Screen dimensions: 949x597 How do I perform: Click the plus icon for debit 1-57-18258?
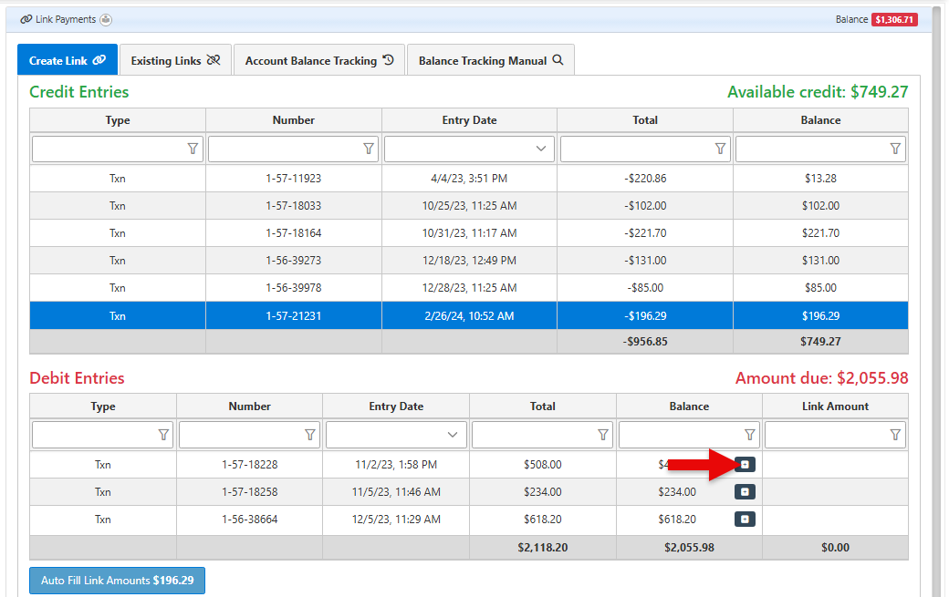pos(745,492)
